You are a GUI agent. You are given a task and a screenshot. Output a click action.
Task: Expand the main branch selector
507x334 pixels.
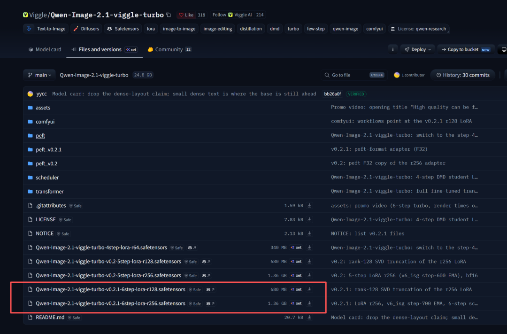click(x=39, y=75)
